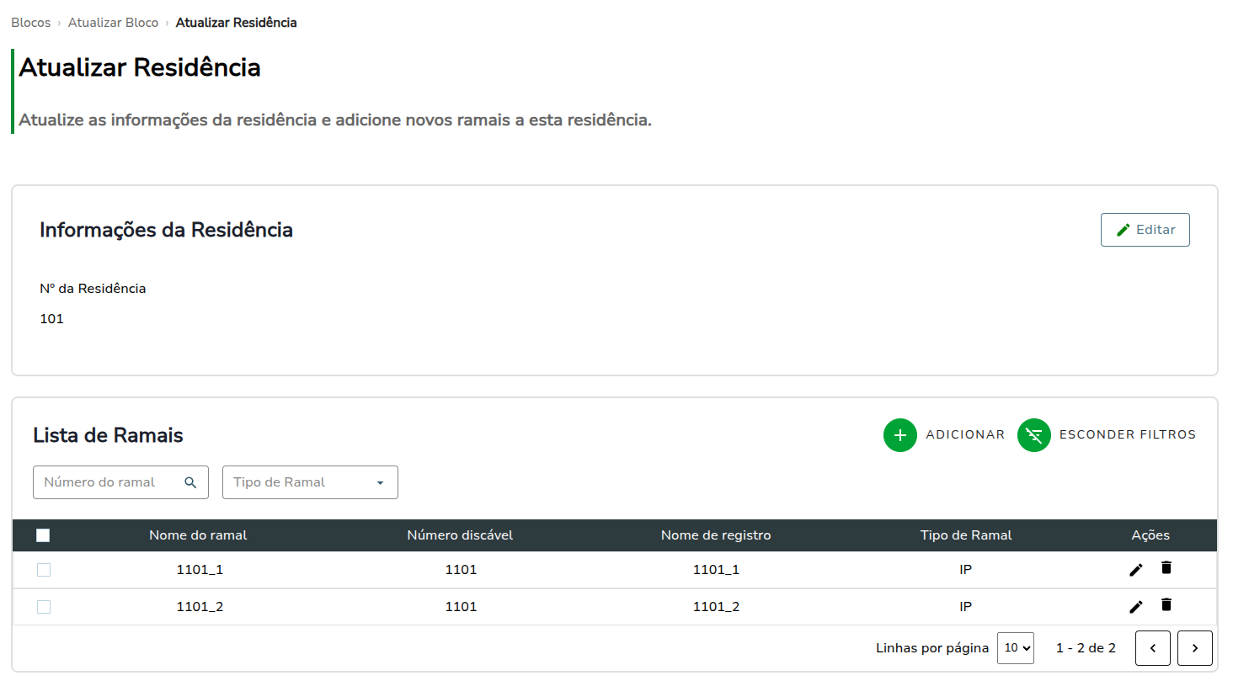Focus the Número do ramal search field
The width and height of the screenshot is (1233, 681).
pos(120,482)
